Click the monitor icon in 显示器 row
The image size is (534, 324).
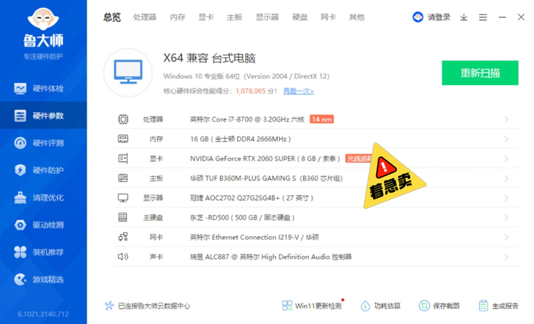pyautogui.click(x=123, y=198)
